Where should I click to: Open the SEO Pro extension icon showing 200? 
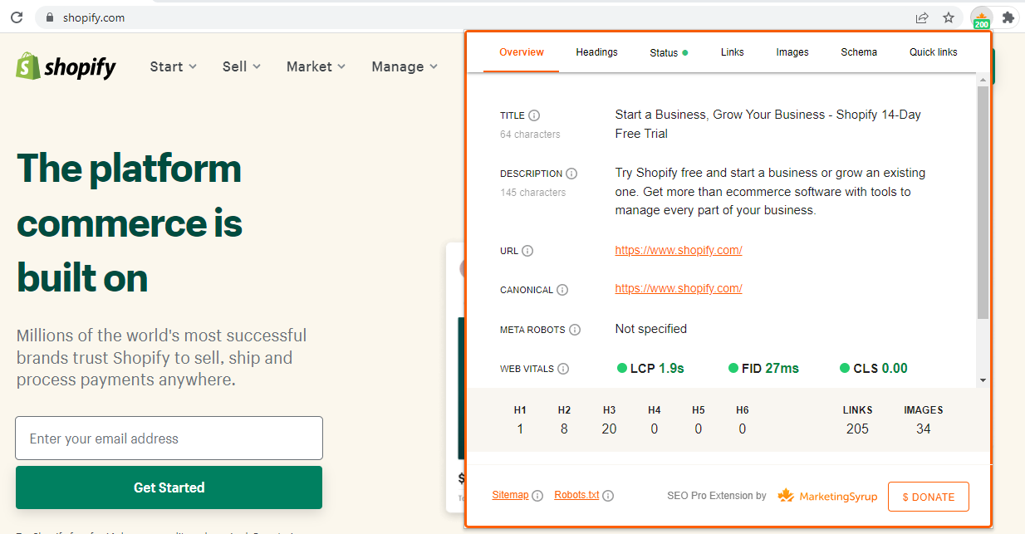pyautogui.click(x=981, y=17)
